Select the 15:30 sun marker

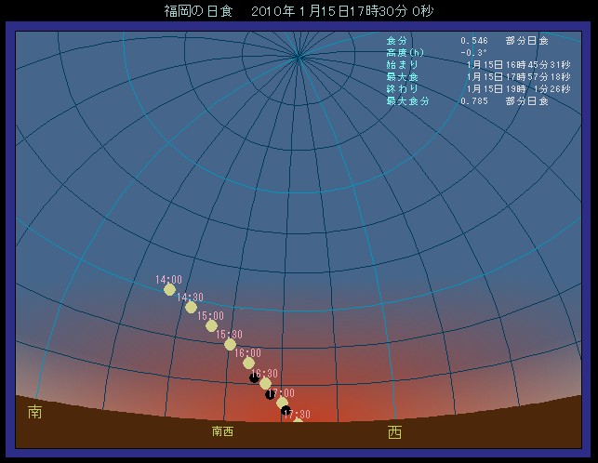(x=230, y=344)
